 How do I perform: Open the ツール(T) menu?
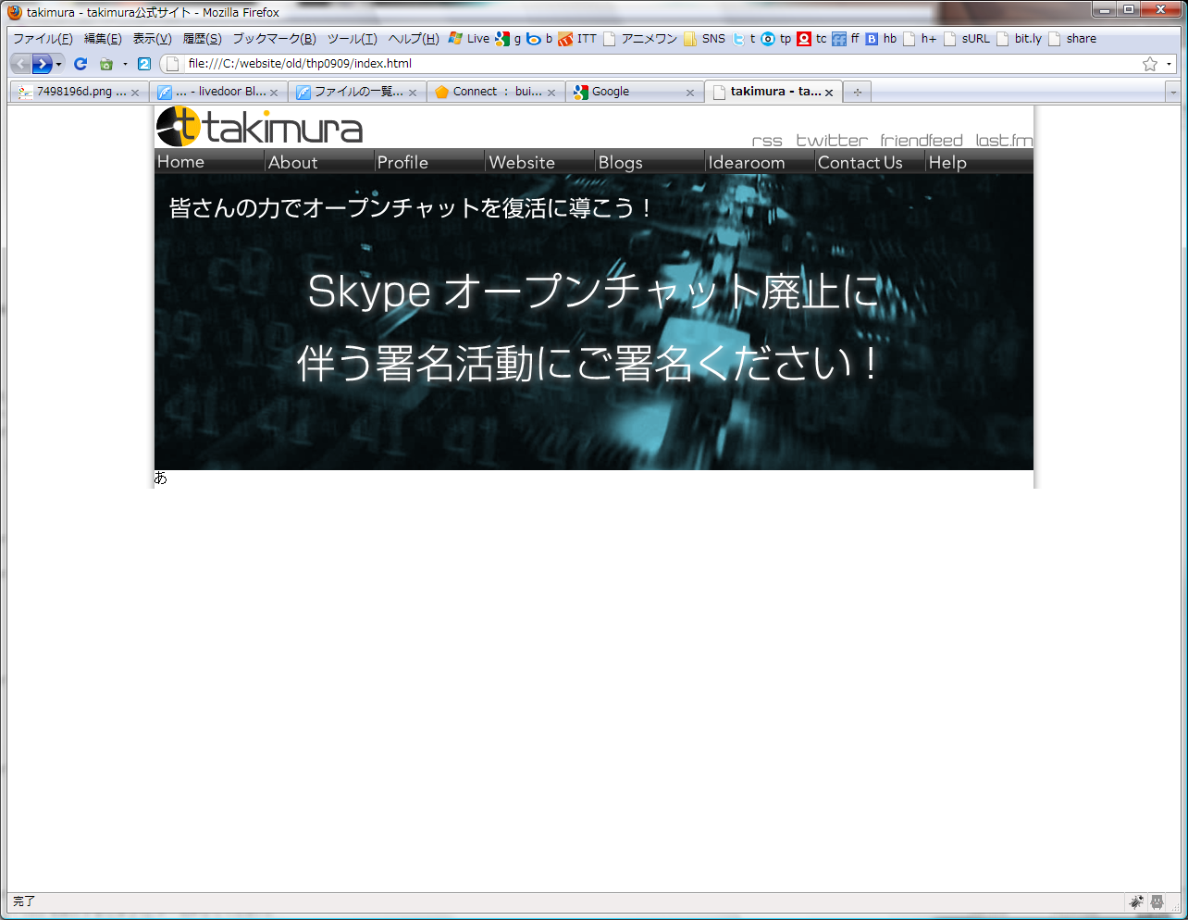(x=352, y=39)
